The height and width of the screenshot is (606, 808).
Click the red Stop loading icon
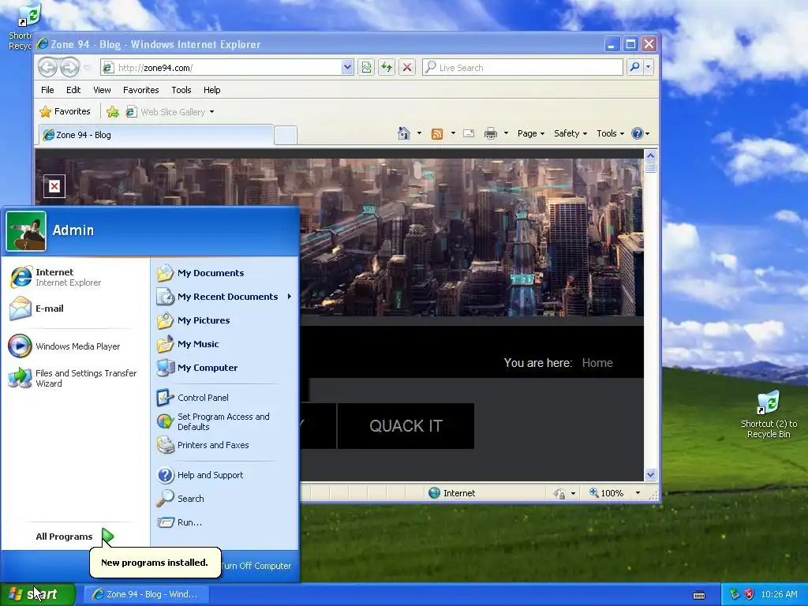407,68
